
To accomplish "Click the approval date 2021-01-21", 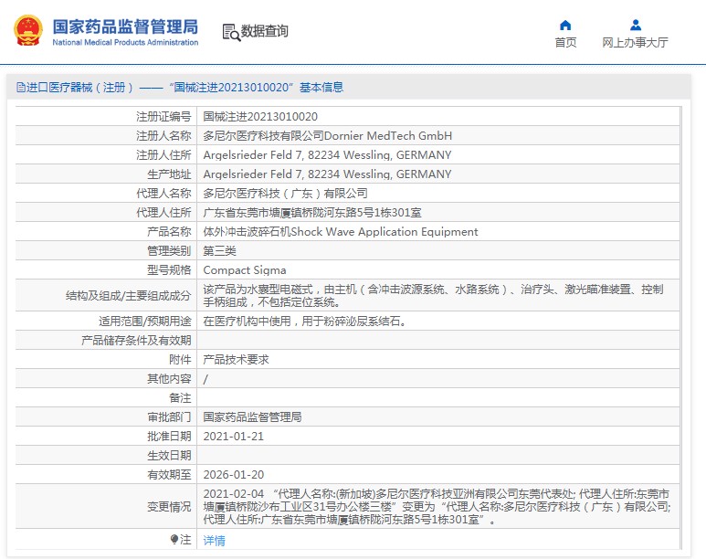I will pyautogui.click(x=233, y=437).
